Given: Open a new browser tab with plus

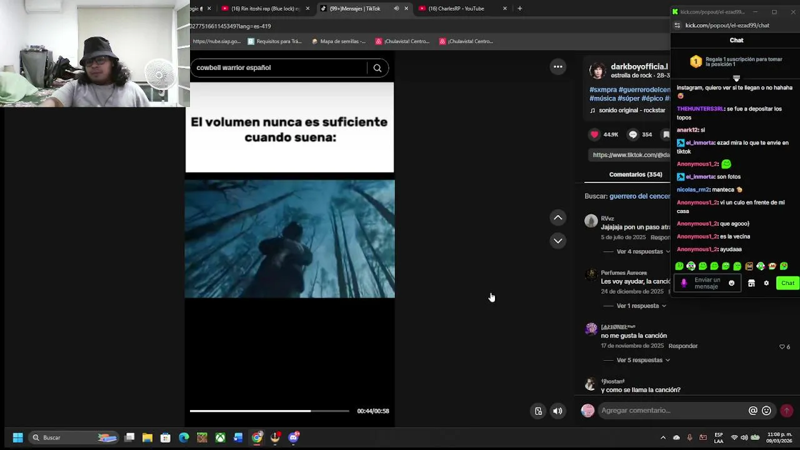Looking at the screenshot, I should click(x=519, y=9).
